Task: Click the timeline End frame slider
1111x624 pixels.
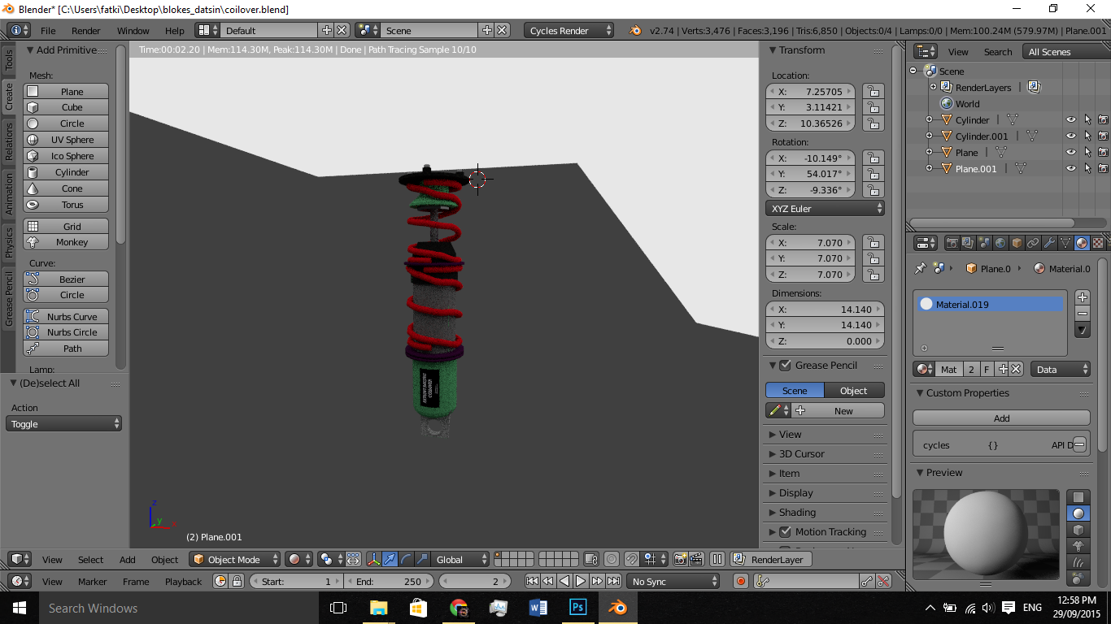Action: pos(389,581)
